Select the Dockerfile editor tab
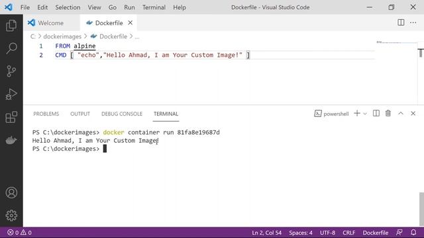The height and width of the screenshot is (238, 424). coord(109,22)
